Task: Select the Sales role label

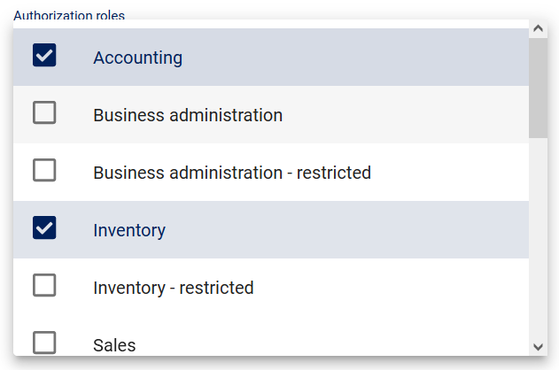Action: pos(114,345)
